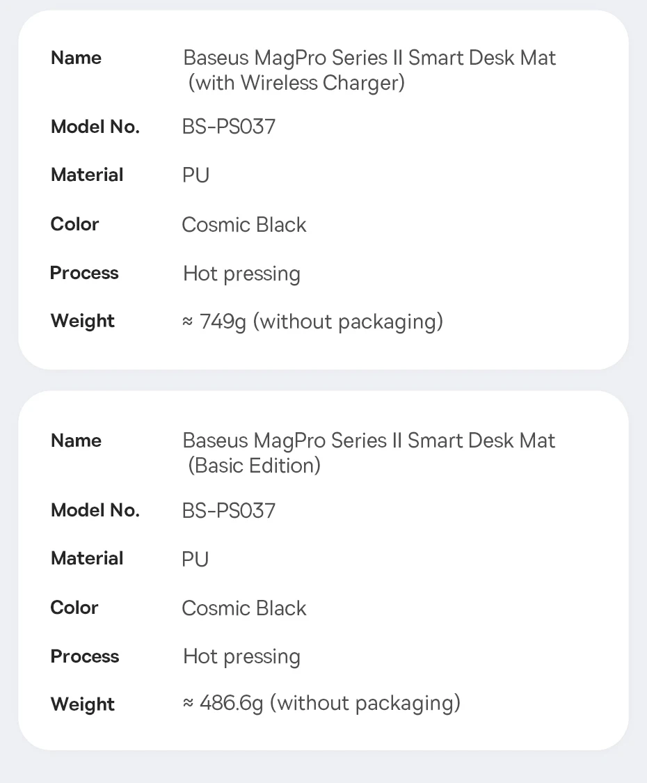Click BS-PS037 model number in Wireless Charger card

[229, 127]
